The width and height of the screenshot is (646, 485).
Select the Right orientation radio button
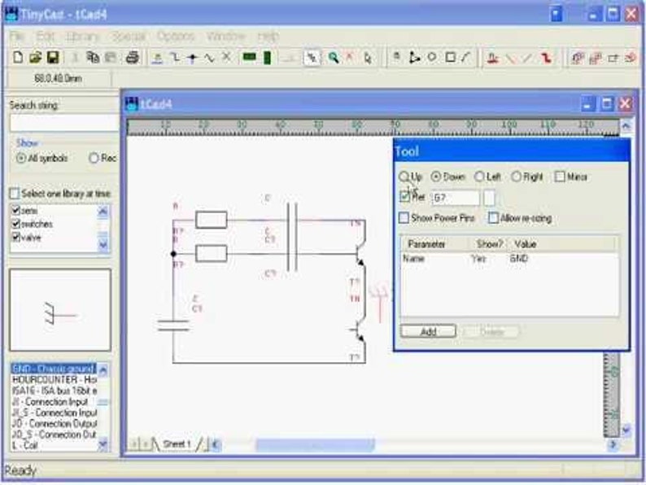tap(516, 177)
